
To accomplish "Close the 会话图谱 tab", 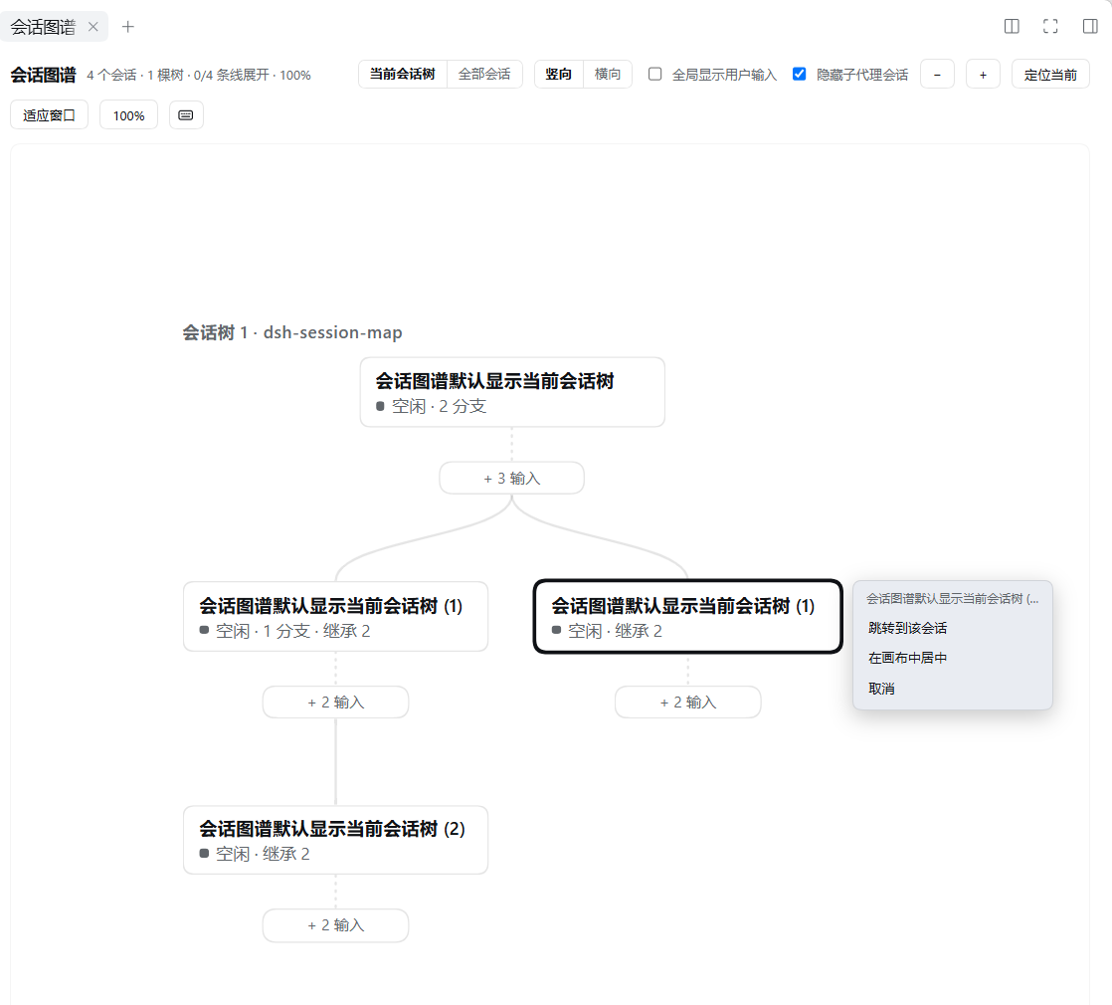I will (93, 27).
